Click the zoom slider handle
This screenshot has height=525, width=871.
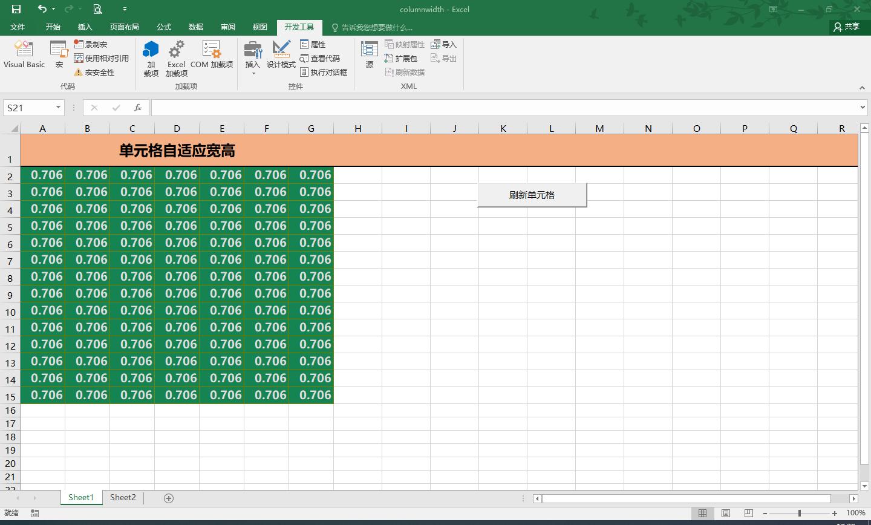tap(800, 513)
